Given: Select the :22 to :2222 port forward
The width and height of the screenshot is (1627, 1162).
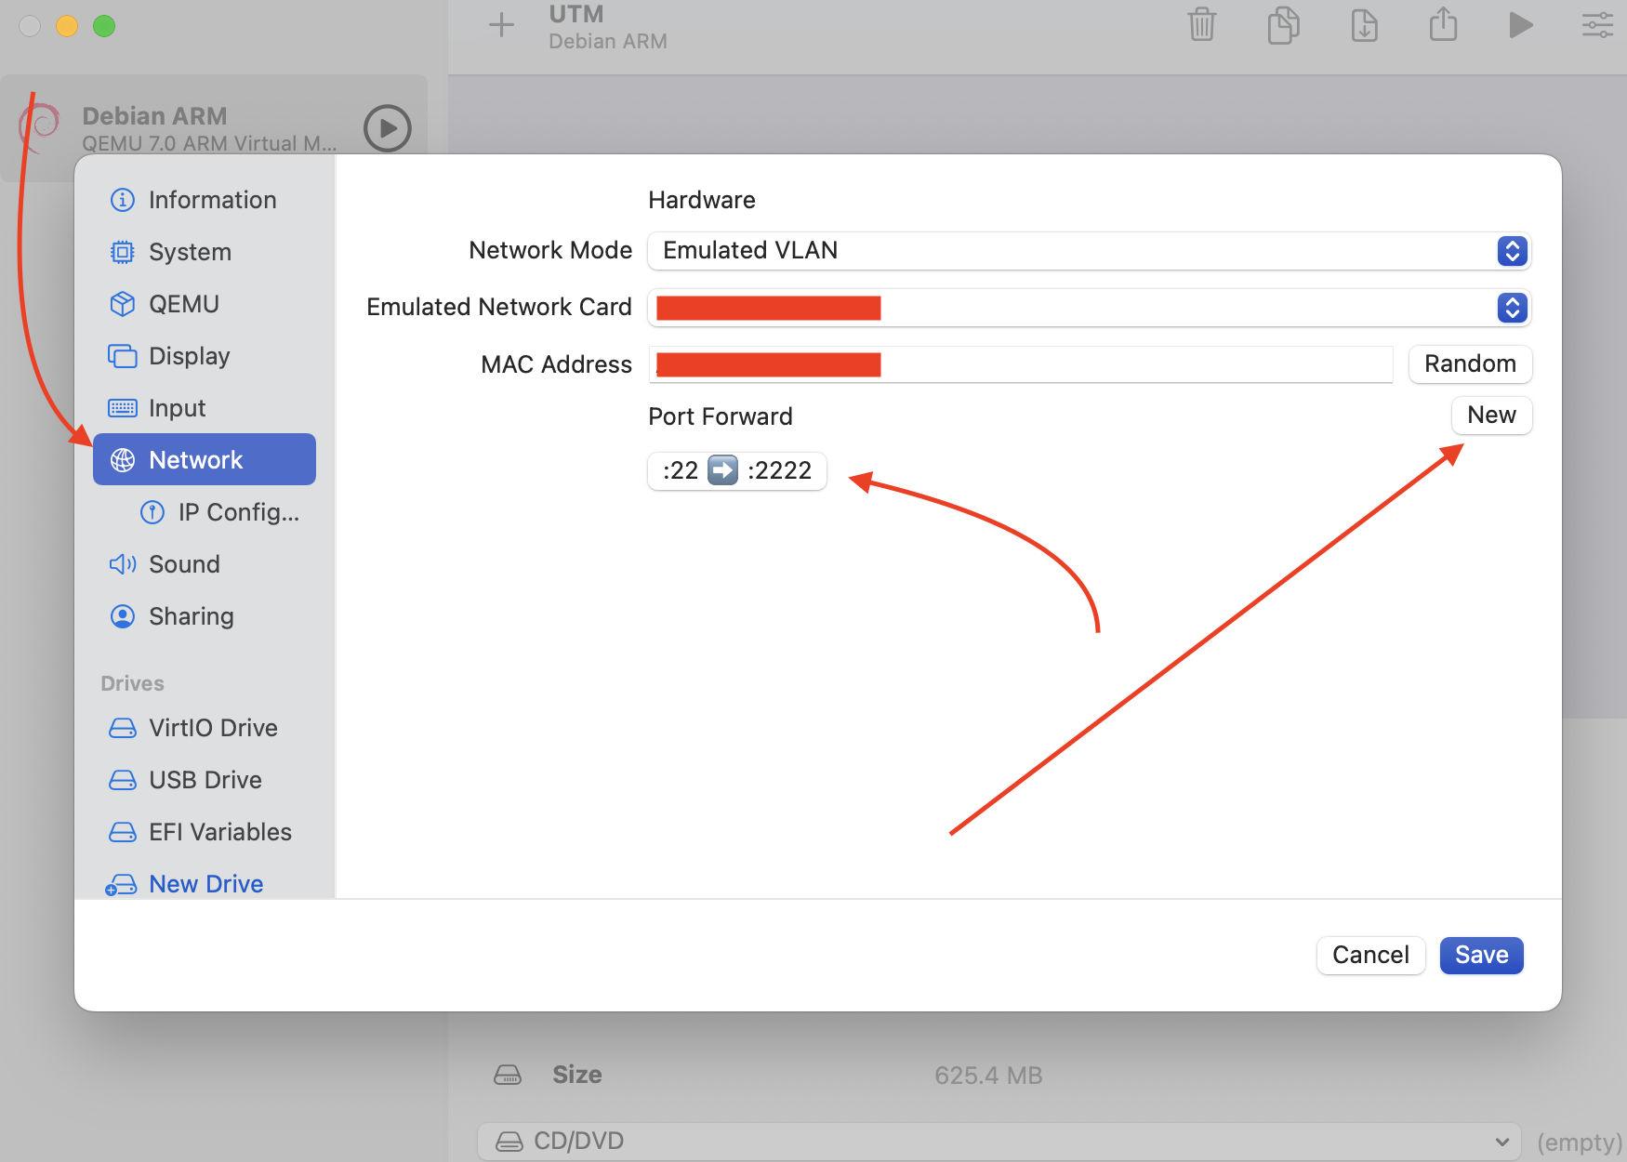Looking at the screenshot, I should [x=737, y=470].
